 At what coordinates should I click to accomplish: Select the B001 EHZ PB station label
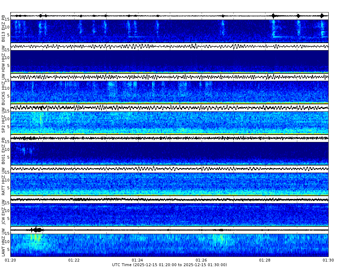click(x=4, y=151)
